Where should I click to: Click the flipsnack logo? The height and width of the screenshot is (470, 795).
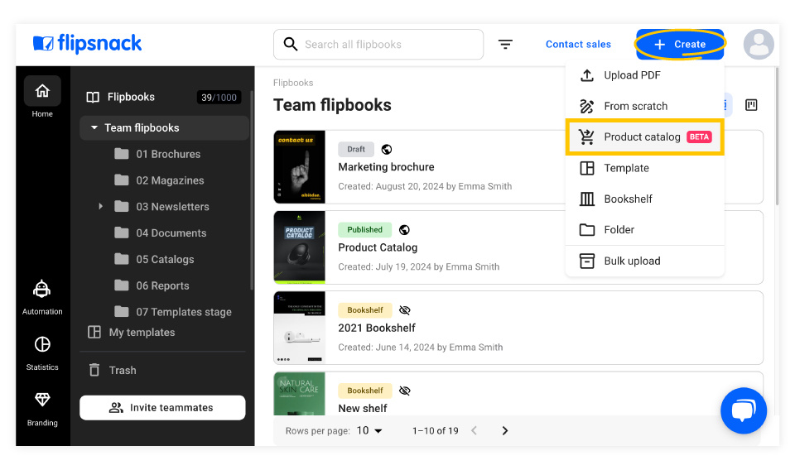coord(87,44)
